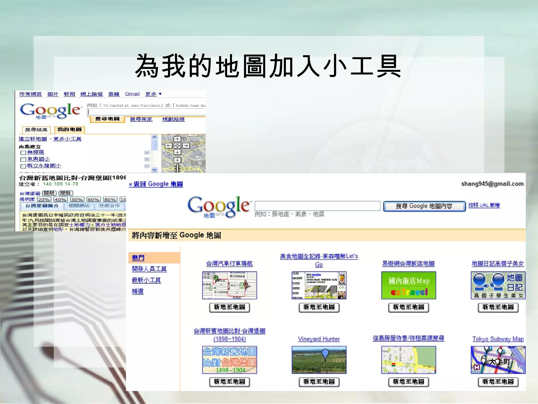538x404 pixels.
Task: Click 更多小工具 link
Action: [68, 139]
